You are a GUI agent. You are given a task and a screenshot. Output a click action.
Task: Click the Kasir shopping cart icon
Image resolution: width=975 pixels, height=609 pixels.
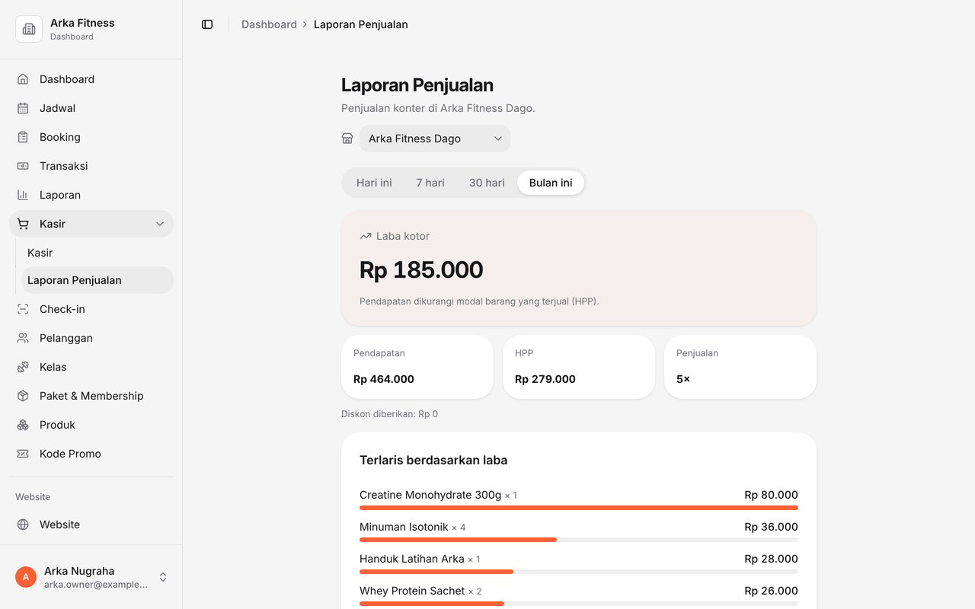pos(23,224)
